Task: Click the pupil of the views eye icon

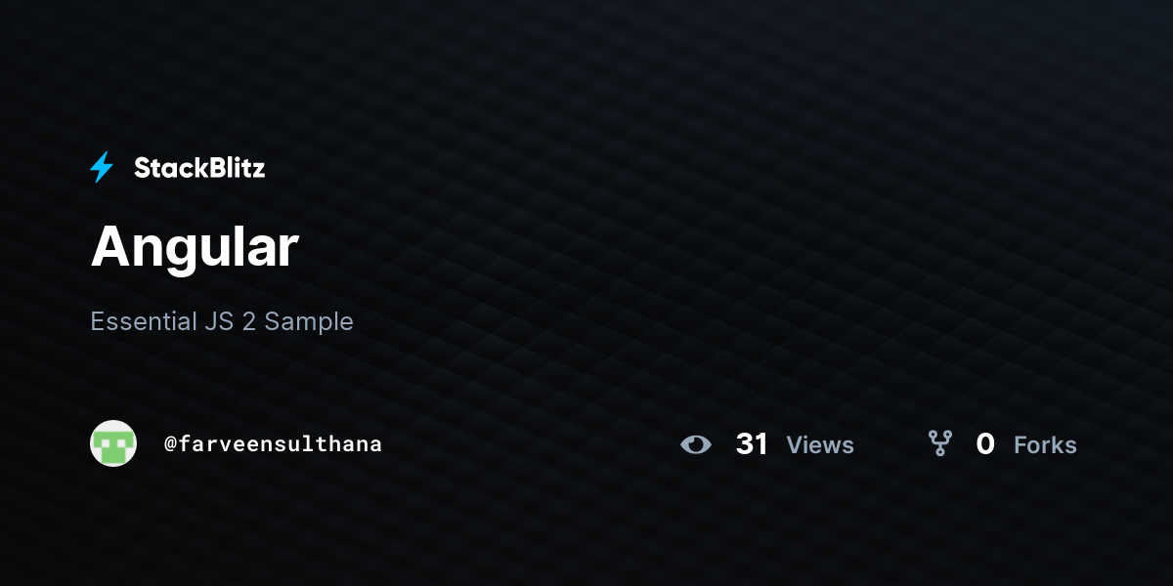Action: (696, 445)
